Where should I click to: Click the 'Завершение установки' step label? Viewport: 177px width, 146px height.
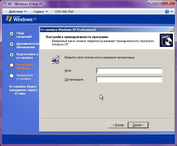25,77
